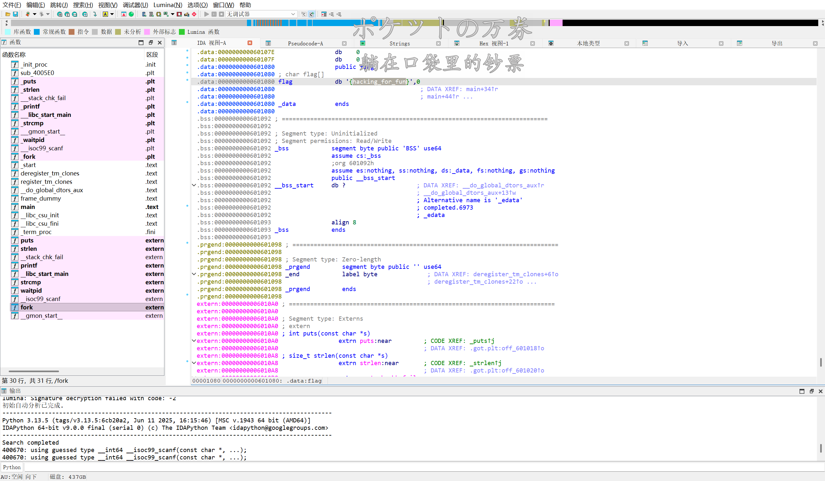Click the yellow A text search icon
Screen dimensions: 825x481
105,14
